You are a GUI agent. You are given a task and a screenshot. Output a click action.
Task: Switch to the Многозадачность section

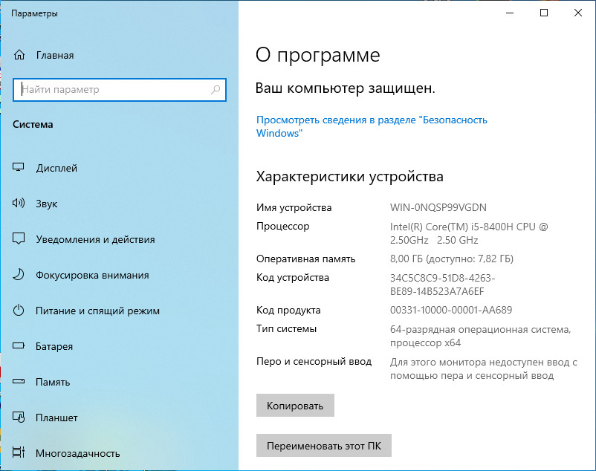(x=77, y=453)
